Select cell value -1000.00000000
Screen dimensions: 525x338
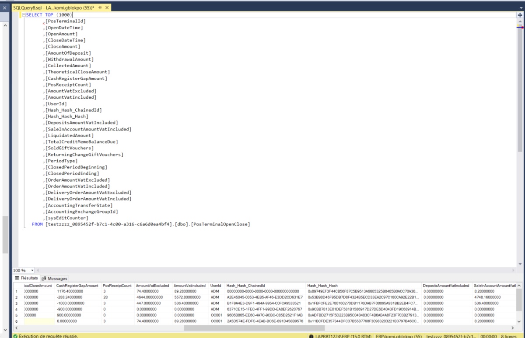(77, 303)
